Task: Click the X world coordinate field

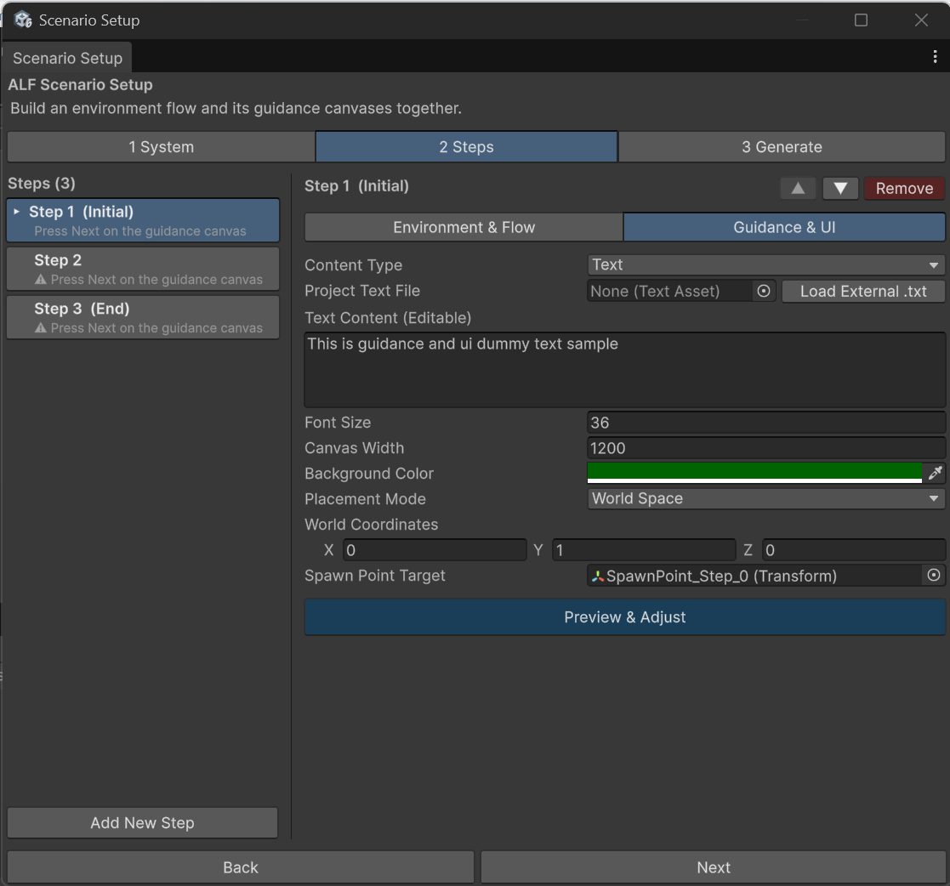Action: point(435,550)
